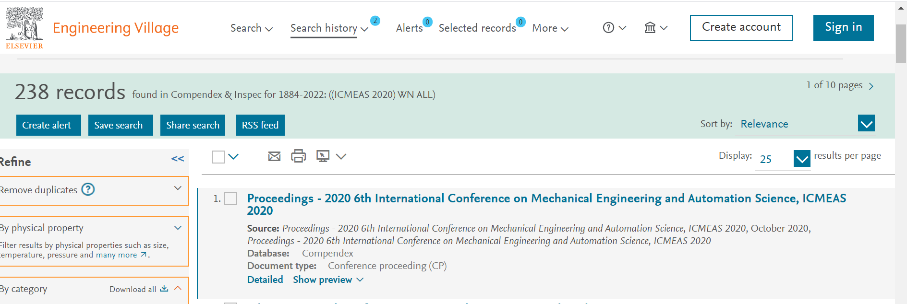Viewport: 907px width, 304px height.
Task: Click the scrollbar up arrow
Action: click(x=901, y=8)
